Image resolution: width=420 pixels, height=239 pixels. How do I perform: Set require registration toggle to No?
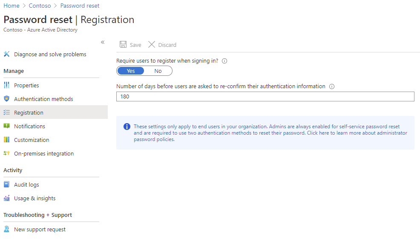point(158,71)
